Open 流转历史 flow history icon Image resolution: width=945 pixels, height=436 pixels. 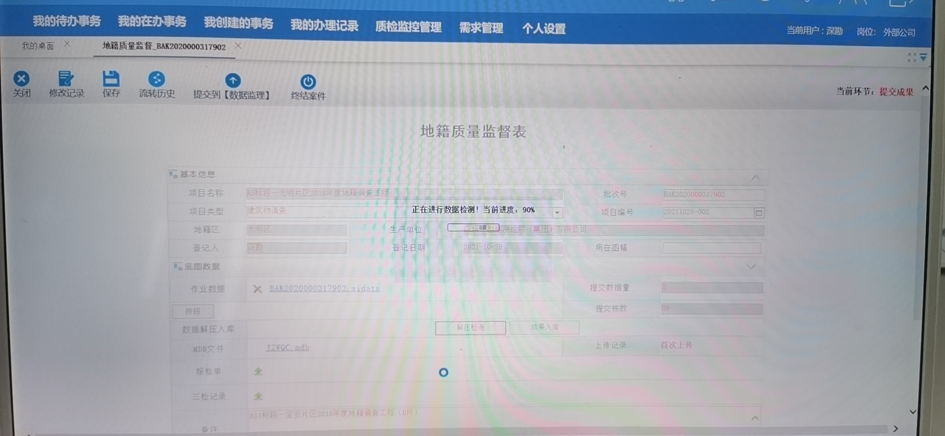(157, 79)
